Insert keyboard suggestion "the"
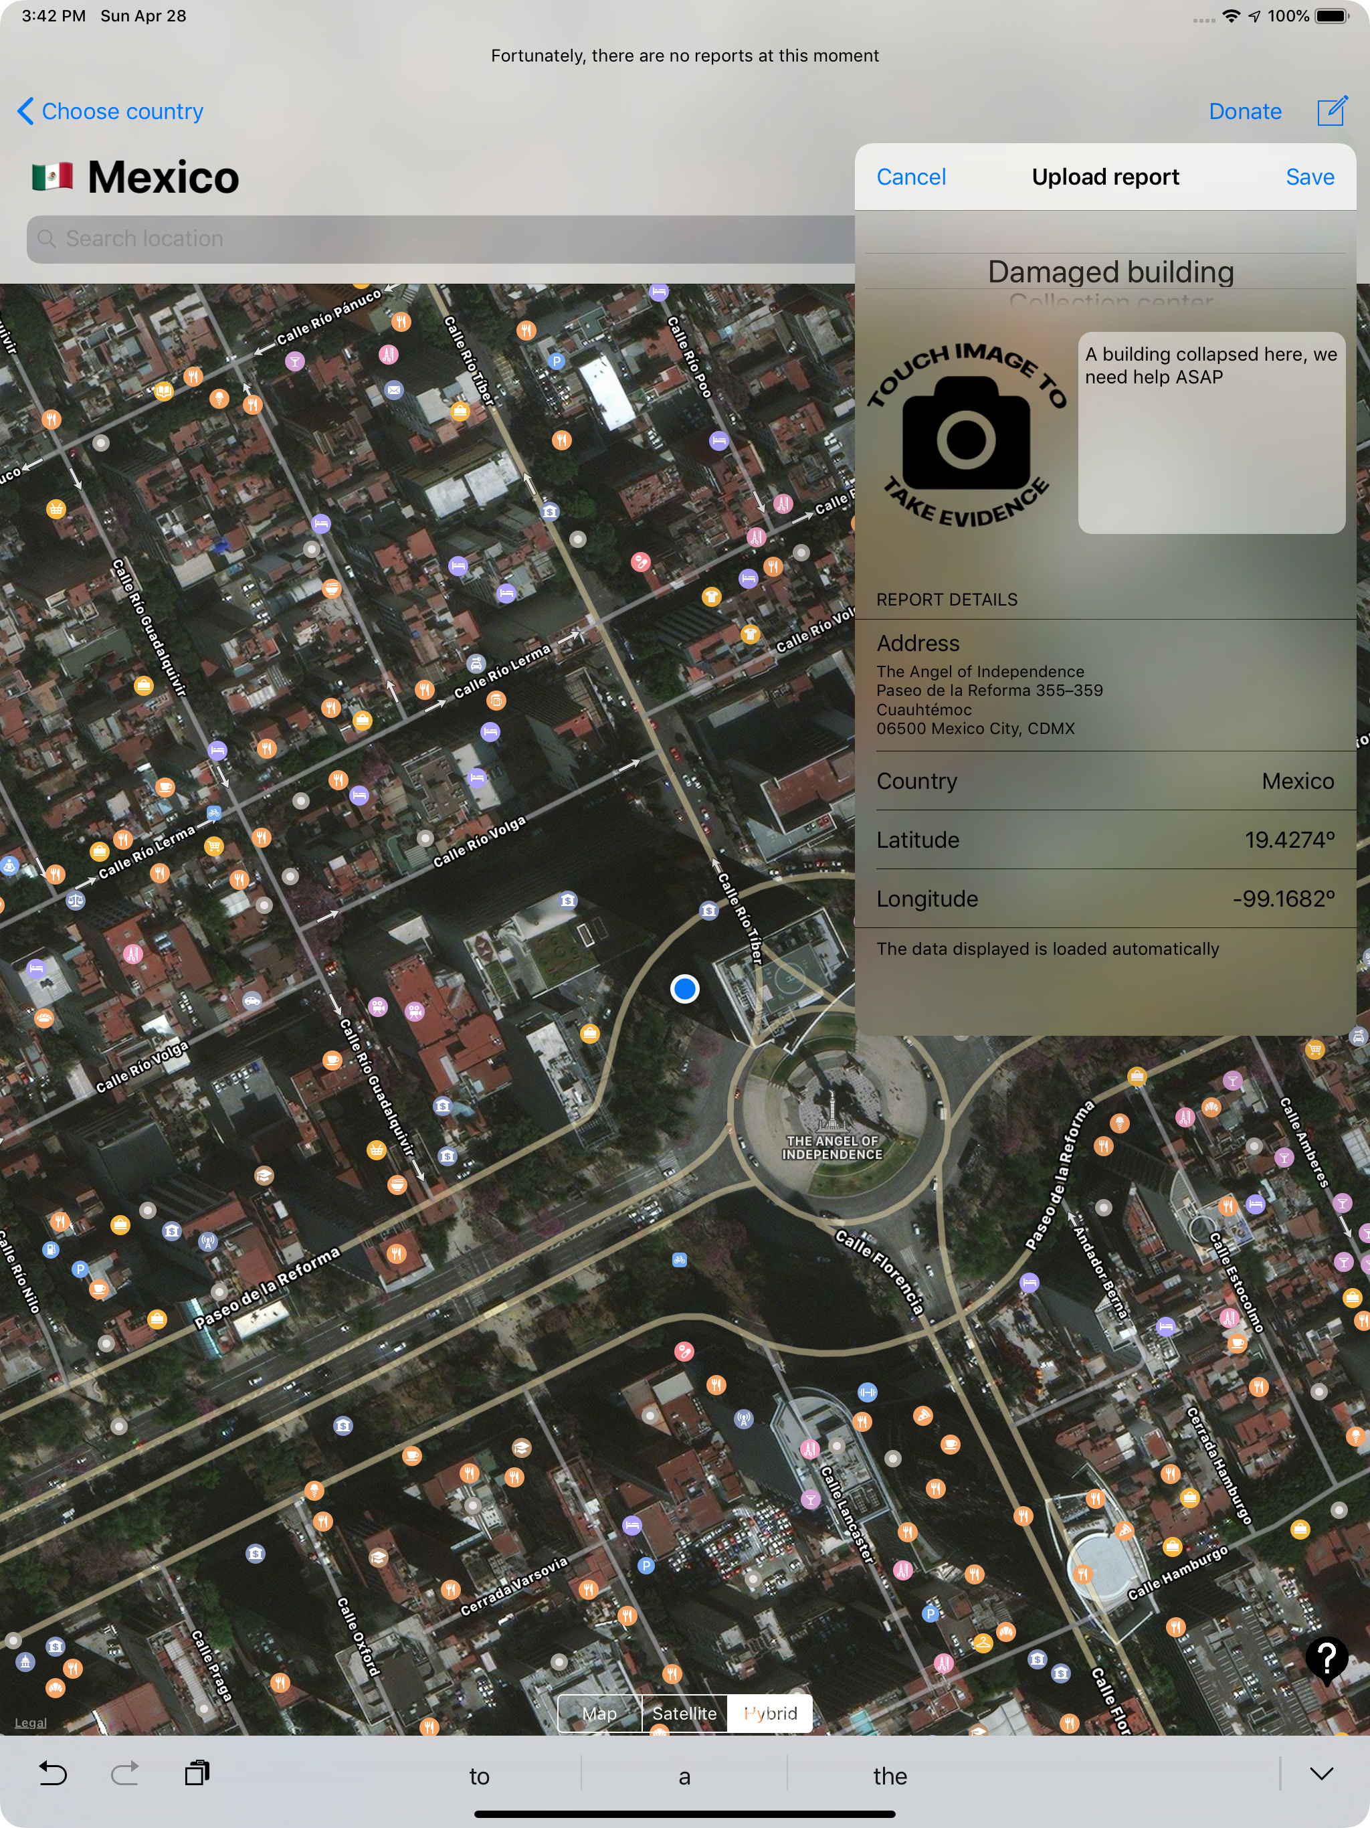The image size is (1370, 1828). click(x=890, y=1776)
